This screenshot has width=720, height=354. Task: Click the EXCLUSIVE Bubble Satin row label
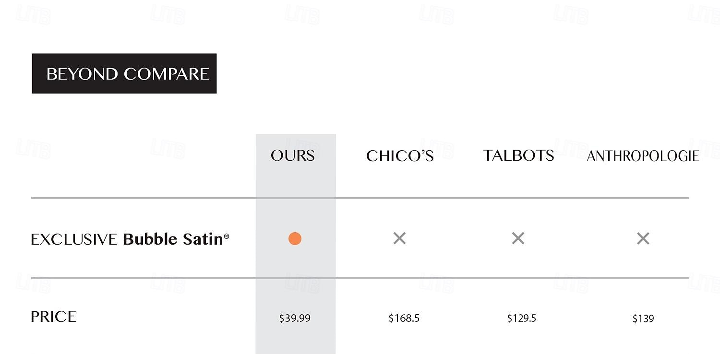tap(130, 239)
